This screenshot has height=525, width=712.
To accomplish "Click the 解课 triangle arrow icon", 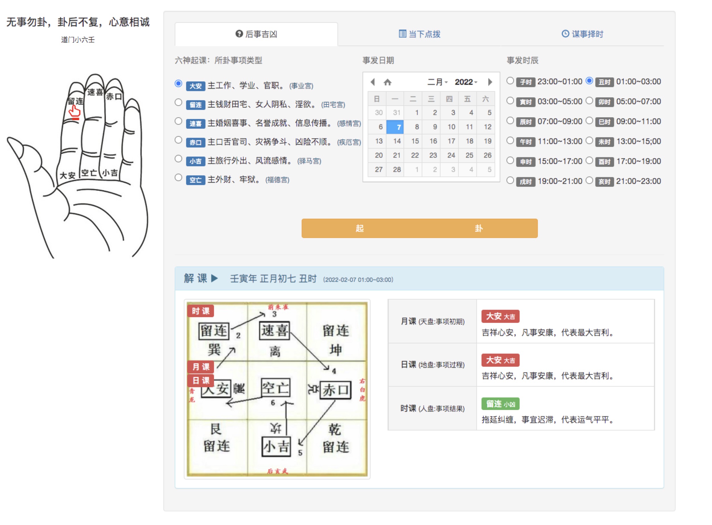I will [x=215, y=278].
